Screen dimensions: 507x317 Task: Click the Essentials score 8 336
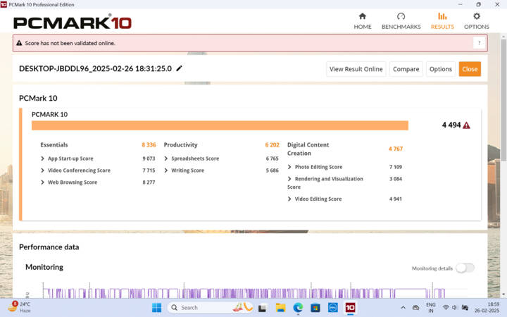pyautogui.click(x=149, y=145)
